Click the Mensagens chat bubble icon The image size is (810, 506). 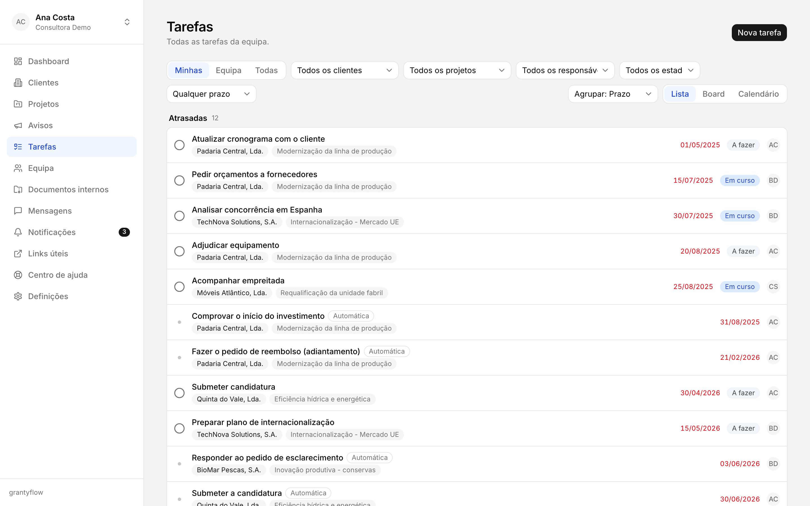[18, 211]
